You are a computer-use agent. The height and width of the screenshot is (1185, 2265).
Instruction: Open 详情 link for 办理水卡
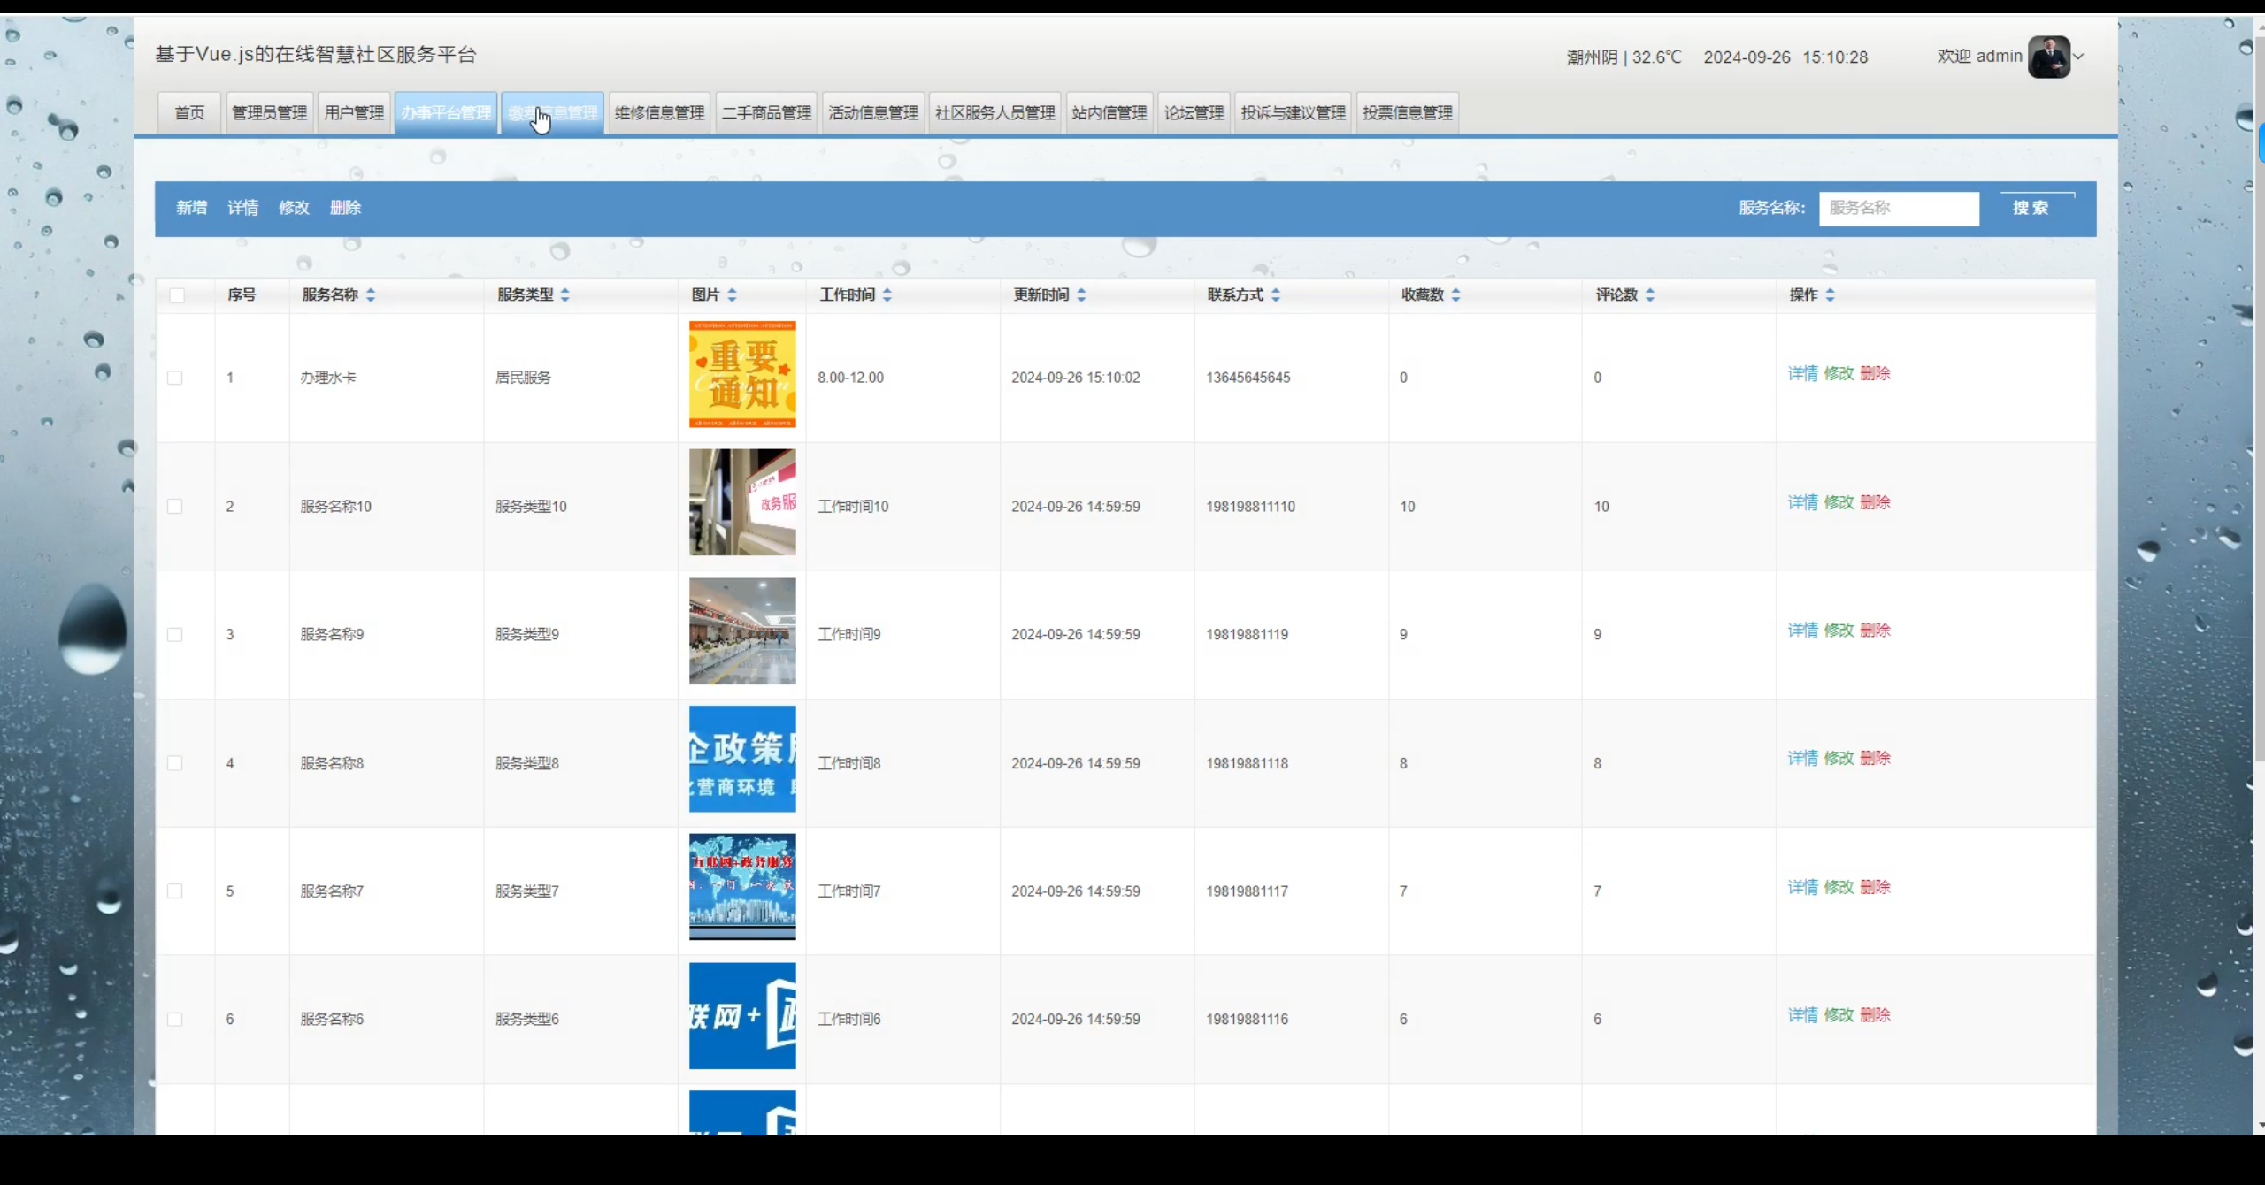[1803, 372]
